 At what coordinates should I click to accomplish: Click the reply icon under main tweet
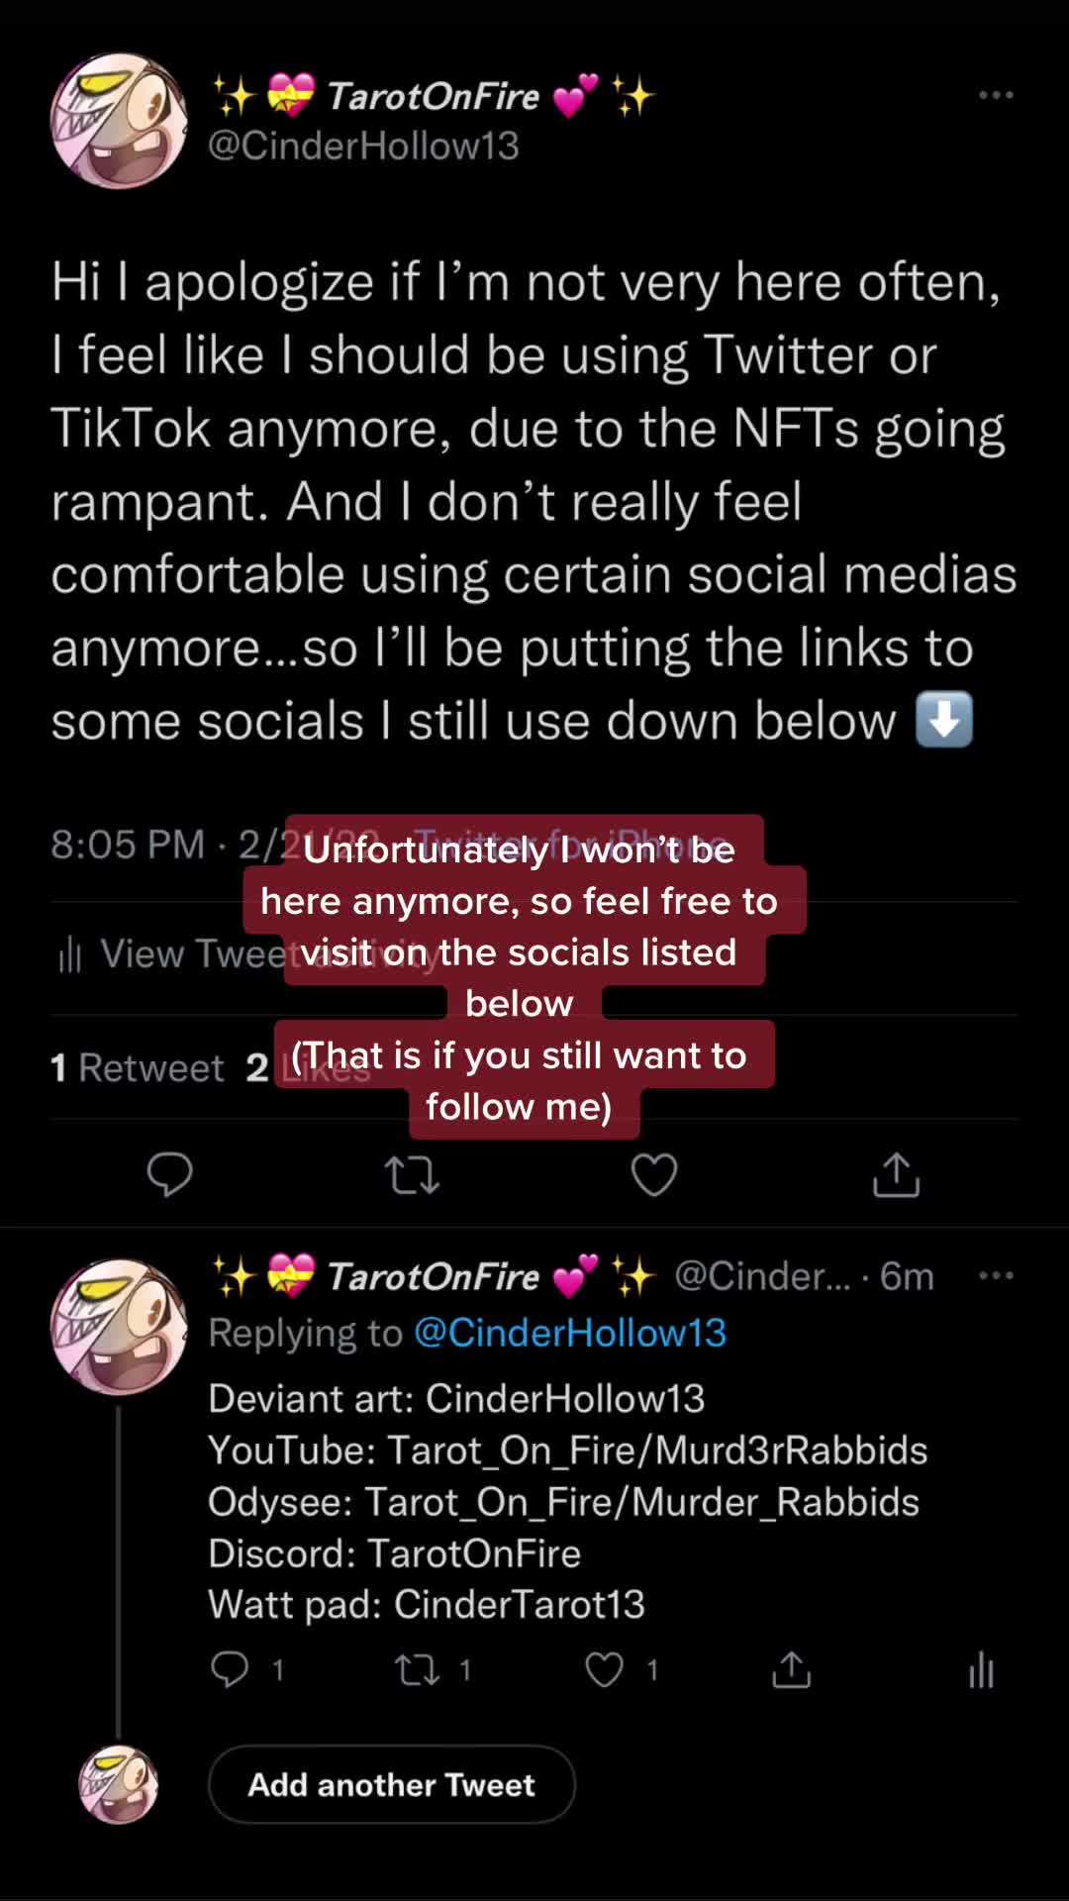(x=169, y=1174)
